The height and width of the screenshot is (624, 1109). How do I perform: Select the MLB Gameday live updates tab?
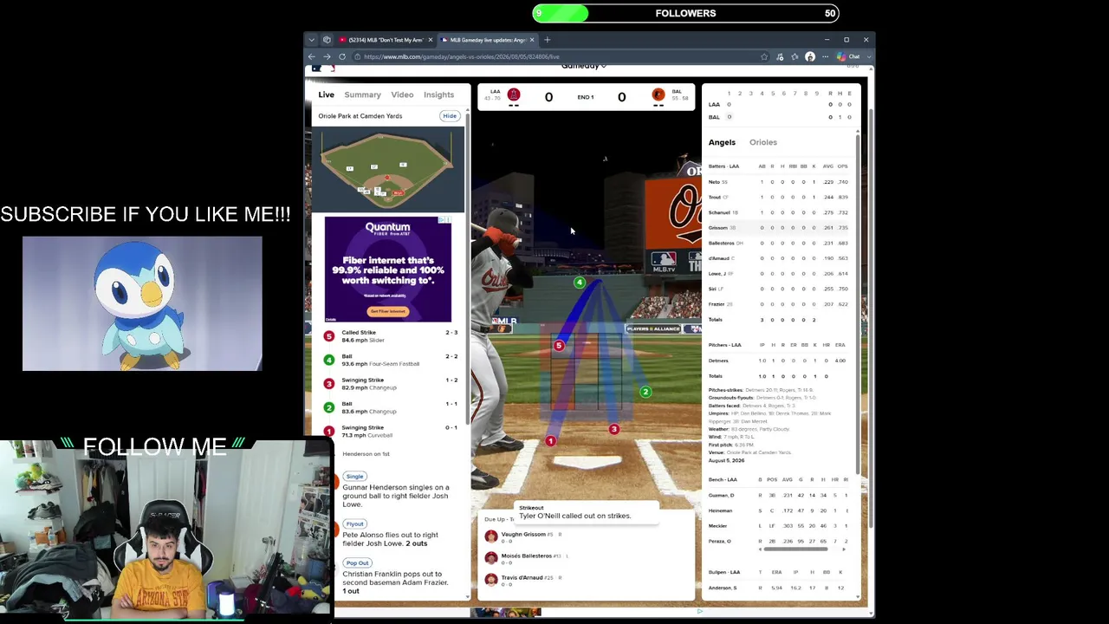point(486,40)
